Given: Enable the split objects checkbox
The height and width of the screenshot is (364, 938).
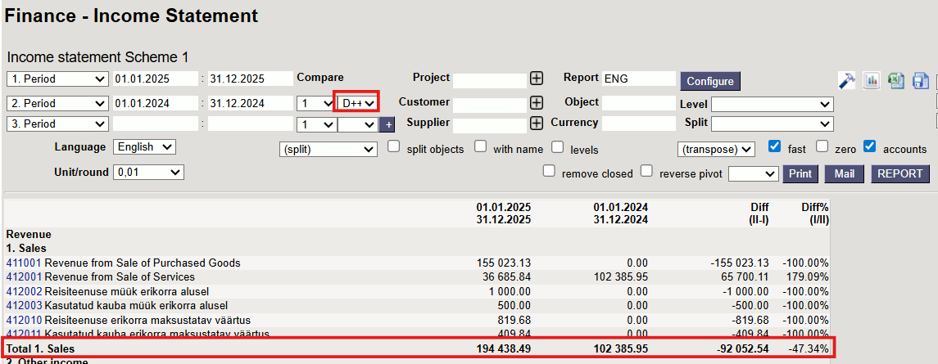Looking at the screenshot, I should 393,148.
